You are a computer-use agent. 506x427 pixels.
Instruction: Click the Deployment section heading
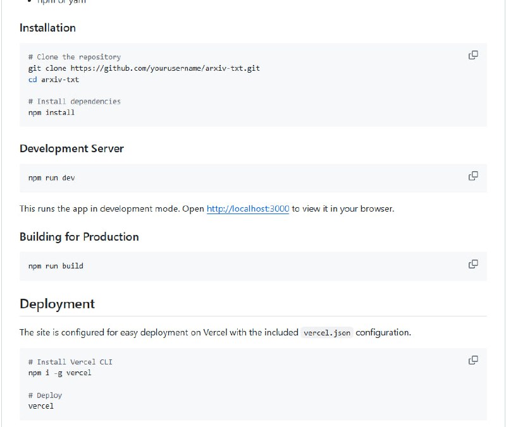(x=57, y=304)
